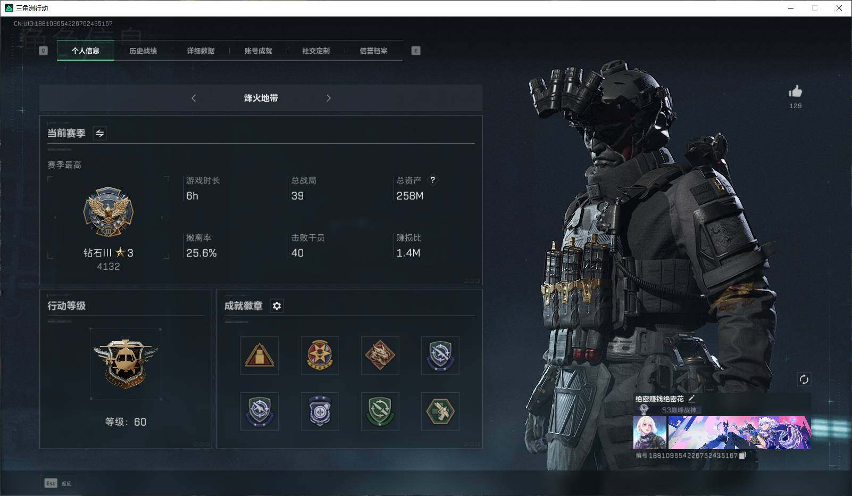852x496 pixels.
Task: Toggle season swap icon beside 当前赛季
Action: pos(99,133)
